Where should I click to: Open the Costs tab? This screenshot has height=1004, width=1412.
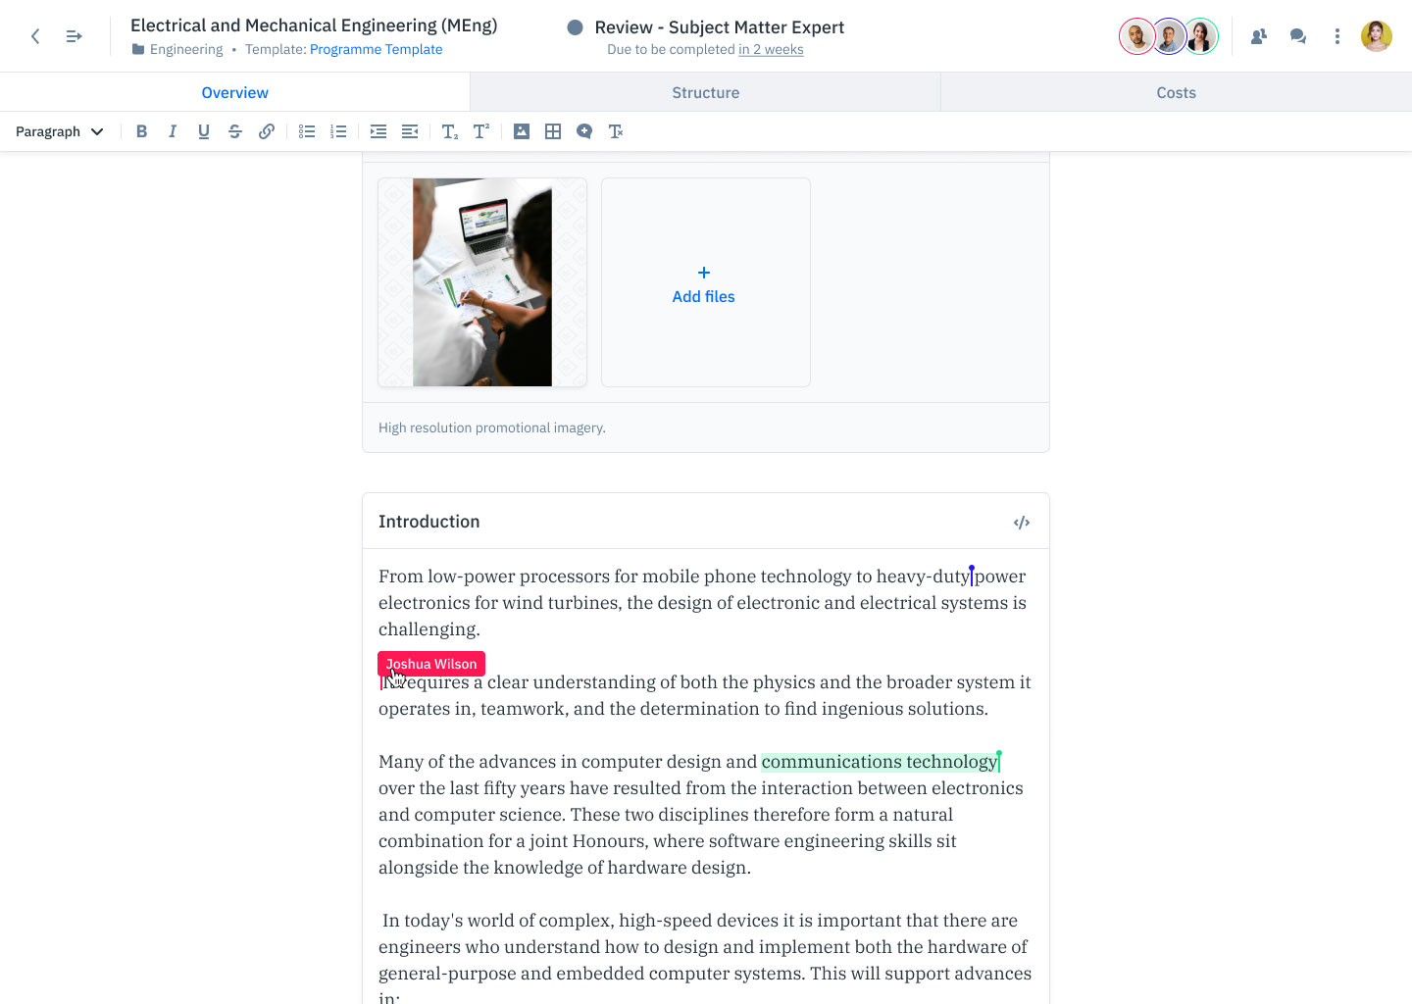(x=1176, y=91)
